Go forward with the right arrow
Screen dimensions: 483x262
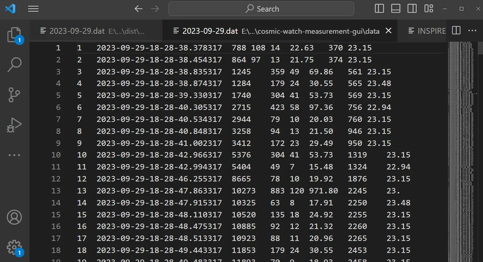[155, 9]
